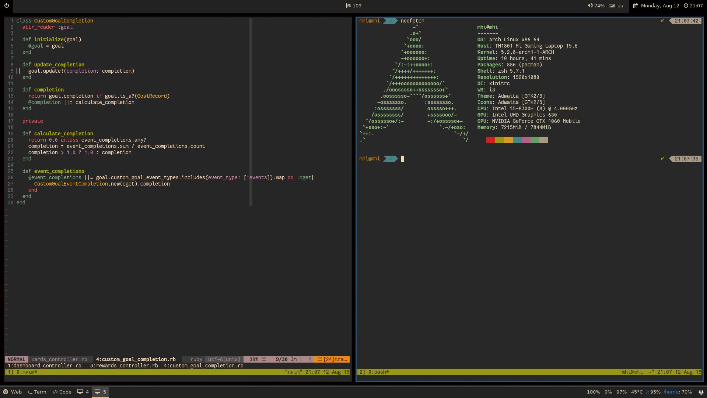Switch to the Term workspace

36,392
